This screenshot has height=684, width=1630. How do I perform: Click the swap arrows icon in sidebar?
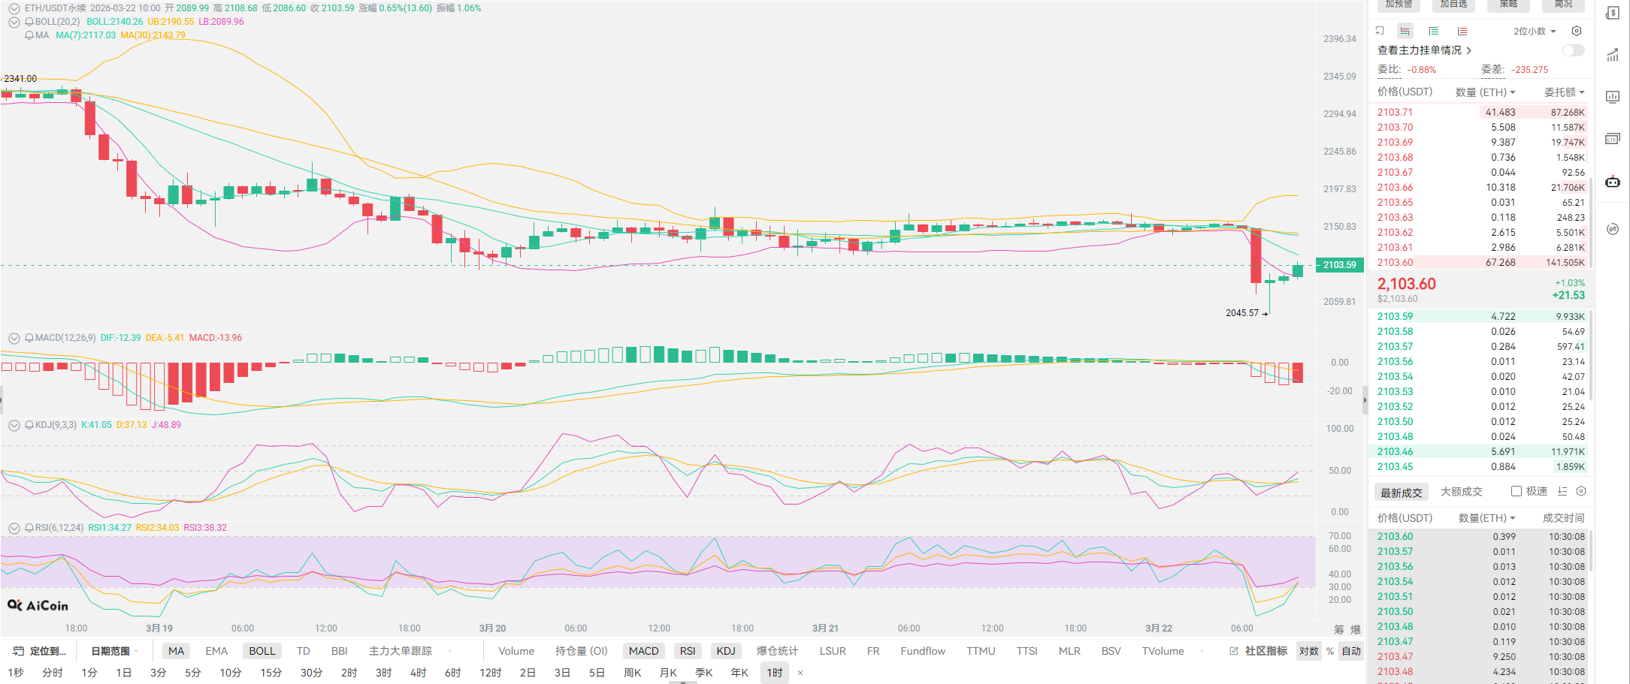click(x=1612, y=229)
